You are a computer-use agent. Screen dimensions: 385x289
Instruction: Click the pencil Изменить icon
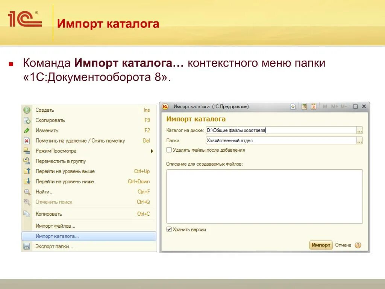27,131
